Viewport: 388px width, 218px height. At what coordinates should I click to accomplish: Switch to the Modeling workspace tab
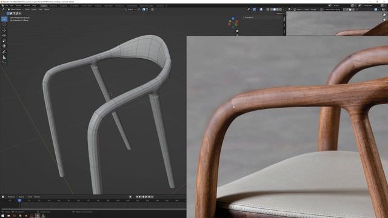coord(53,5)
